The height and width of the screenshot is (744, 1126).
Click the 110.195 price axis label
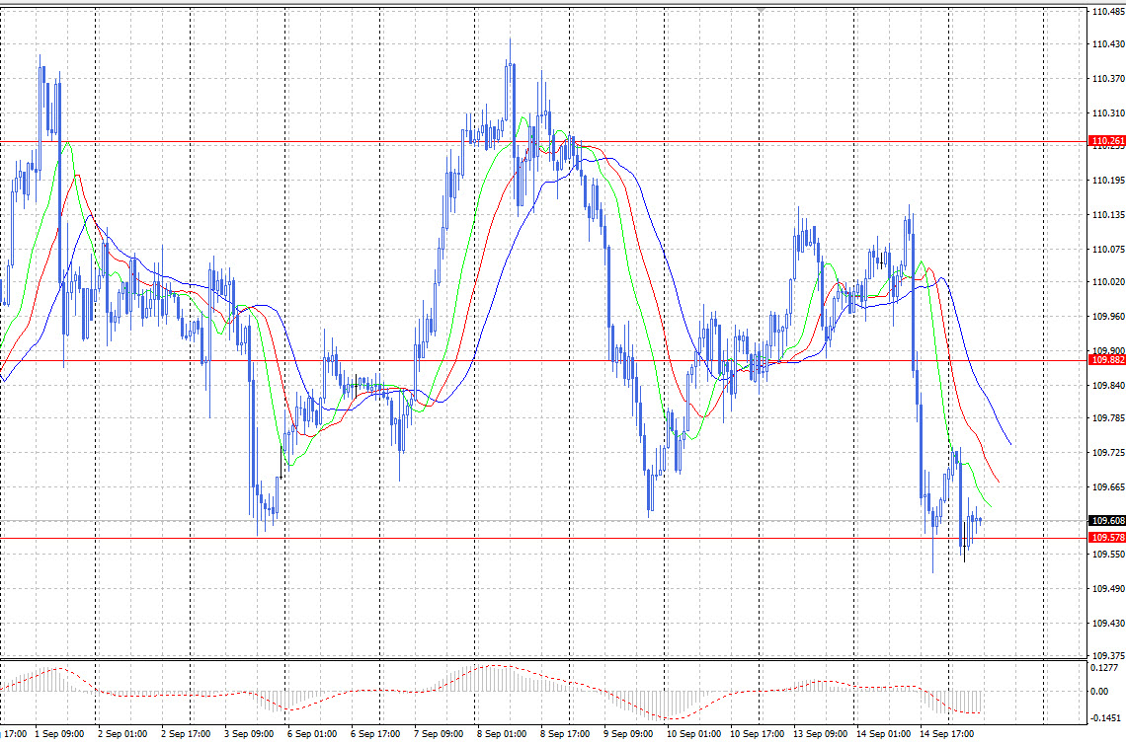tap(1108, 181)
